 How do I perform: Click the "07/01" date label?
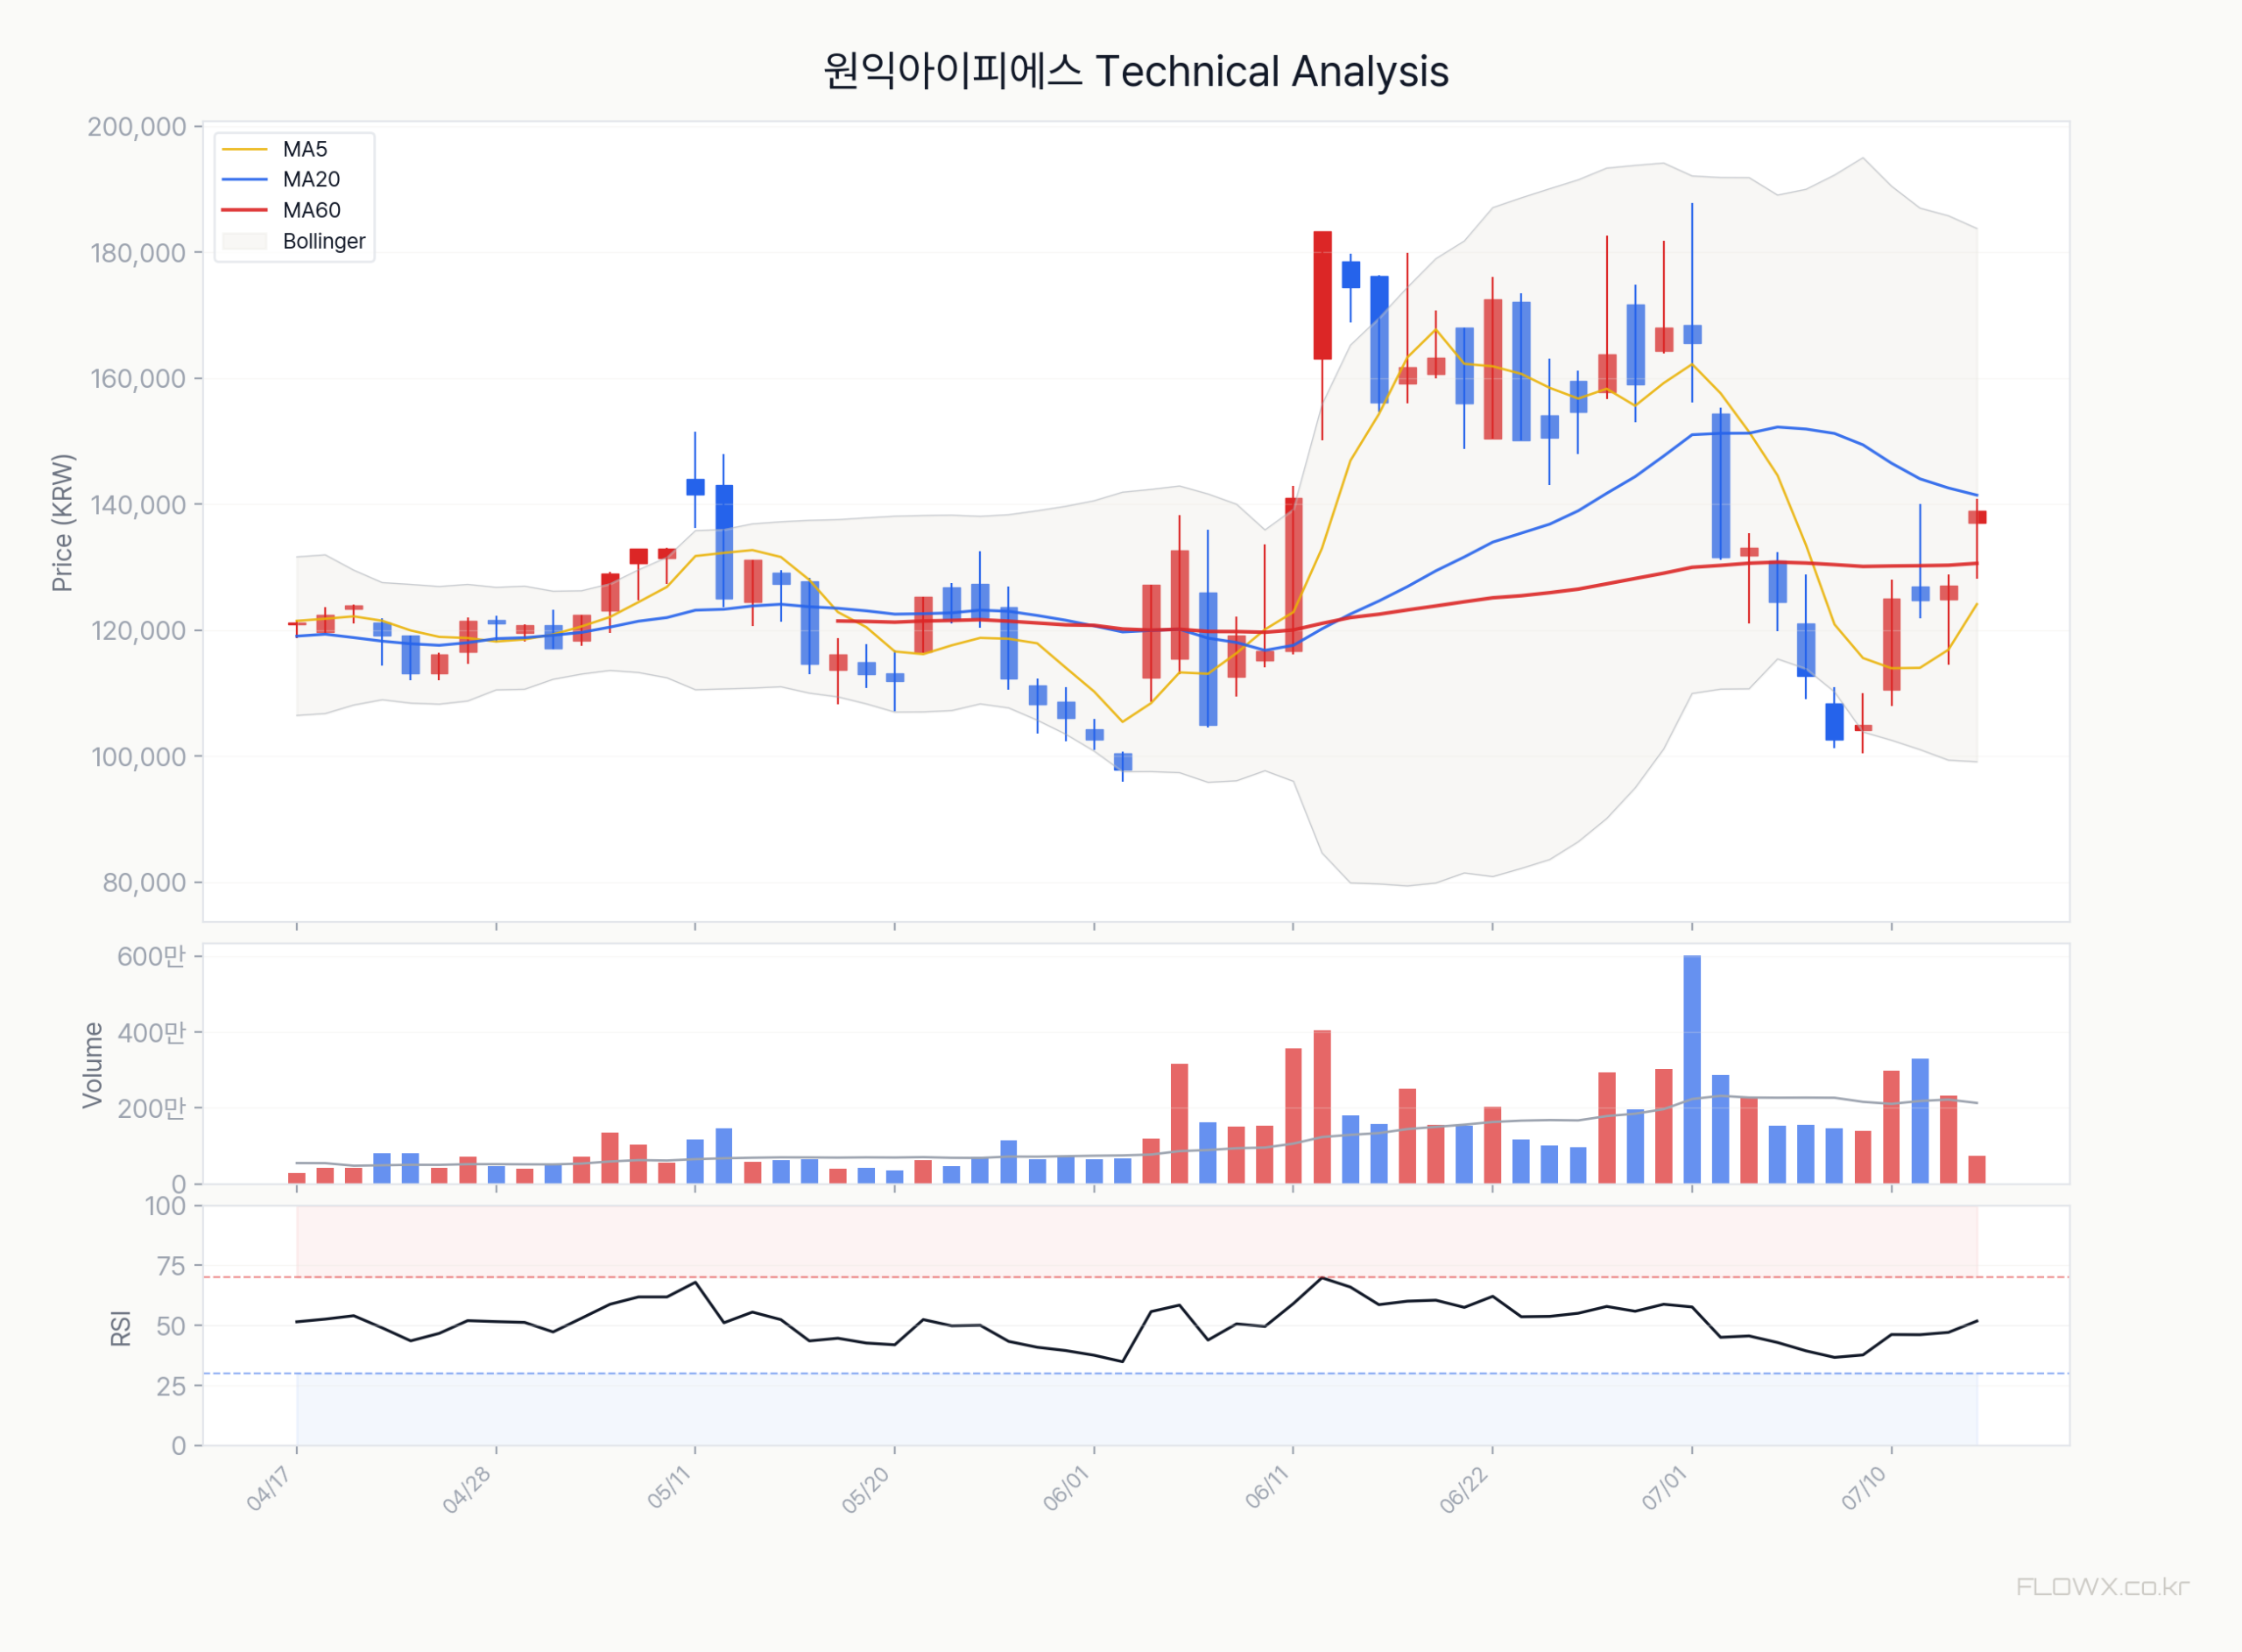1666,1488
